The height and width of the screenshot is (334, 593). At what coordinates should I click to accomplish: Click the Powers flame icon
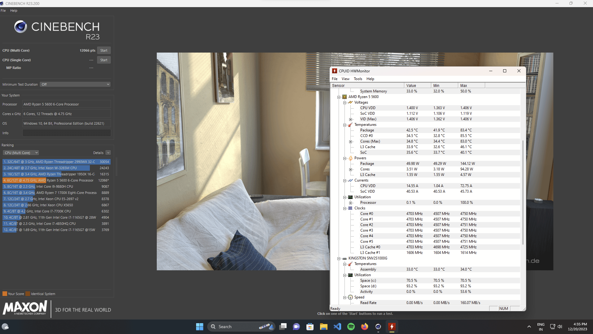click(x=350, y=158)
